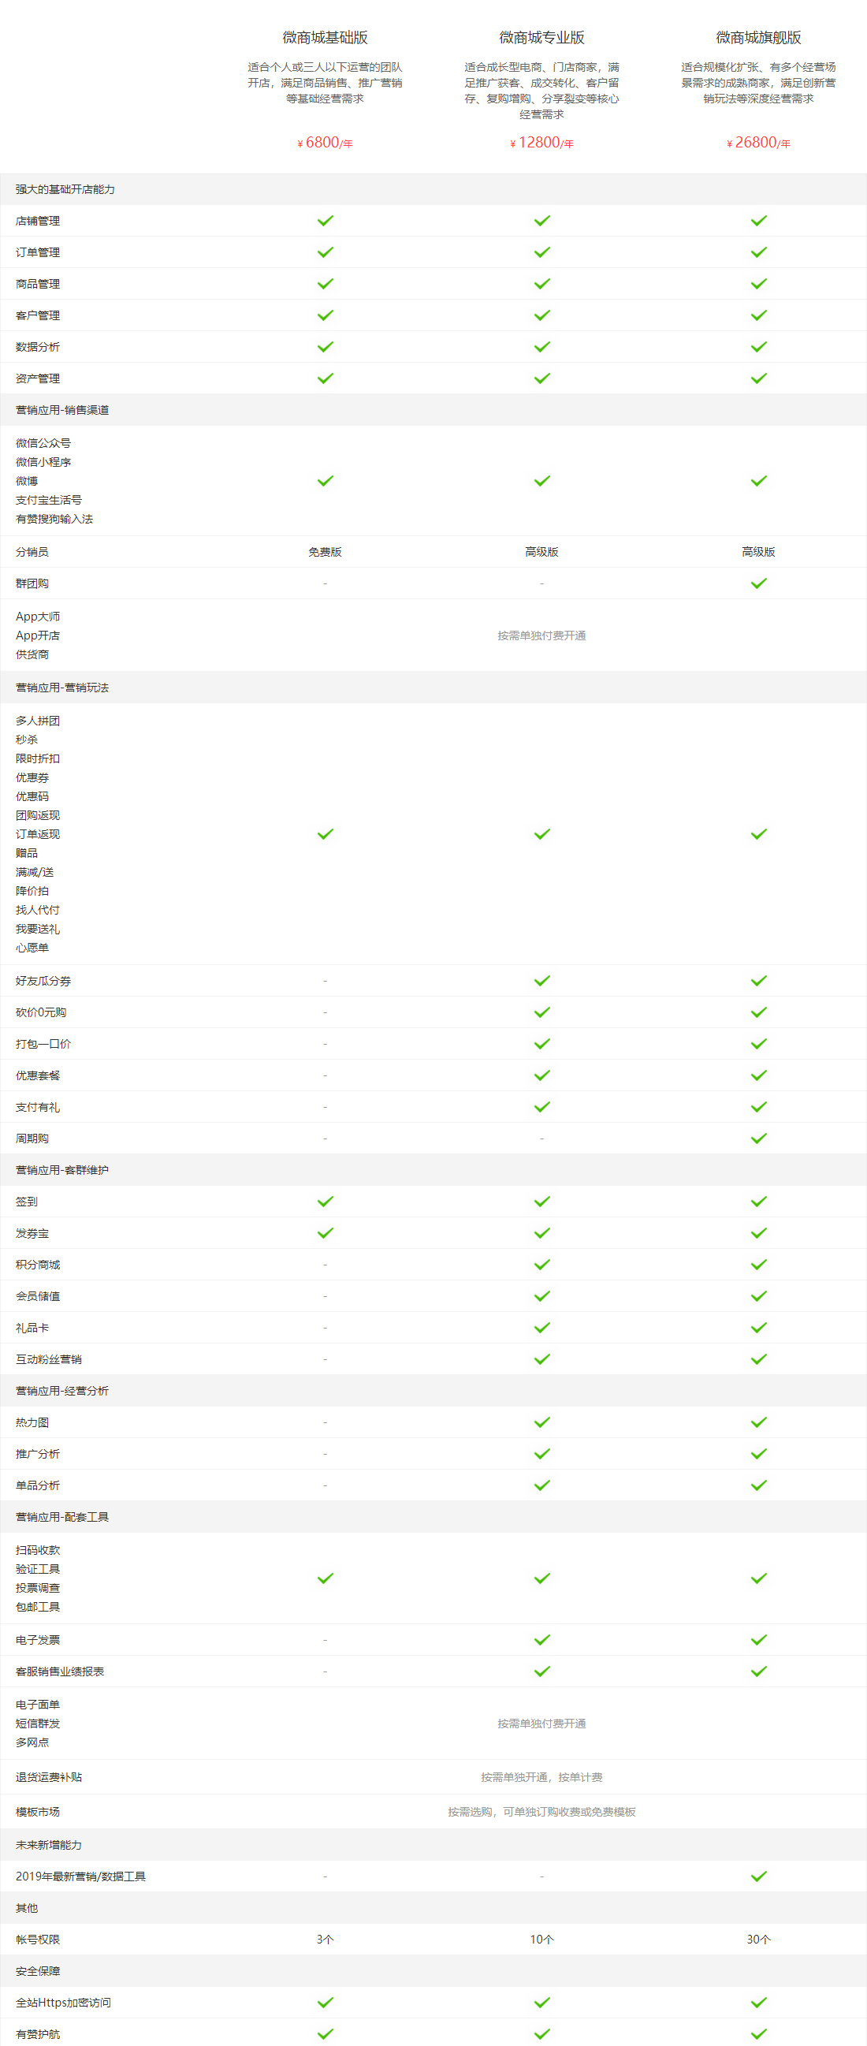Click 客户管理 checkmark in 基础版 column
The width and height of the screenshot is (867, 2046).
tap(326, 315)
